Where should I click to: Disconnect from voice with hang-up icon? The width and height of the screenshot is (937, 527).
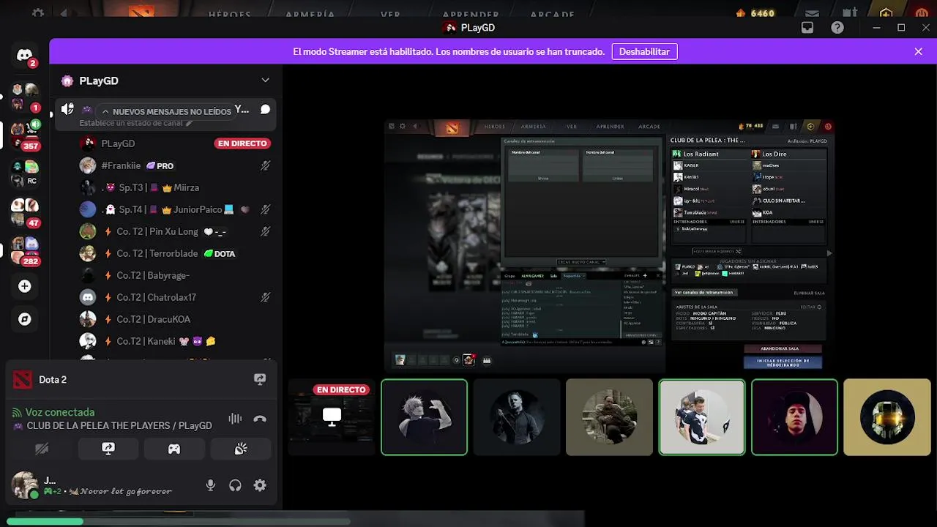(260, 419)
